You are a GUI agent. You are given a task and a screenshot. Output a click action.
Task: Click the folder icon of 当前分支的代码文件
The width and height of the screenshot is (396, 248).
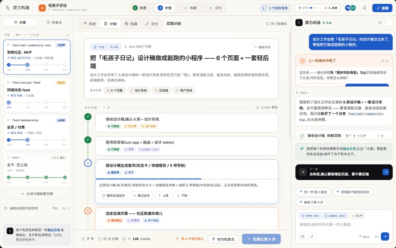[6, 208]
